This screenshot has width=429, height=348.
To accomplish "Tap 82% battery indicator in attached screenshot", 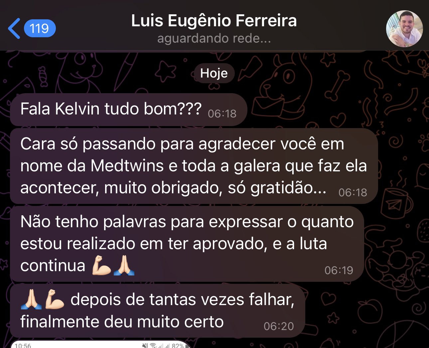I will [178, 346].
